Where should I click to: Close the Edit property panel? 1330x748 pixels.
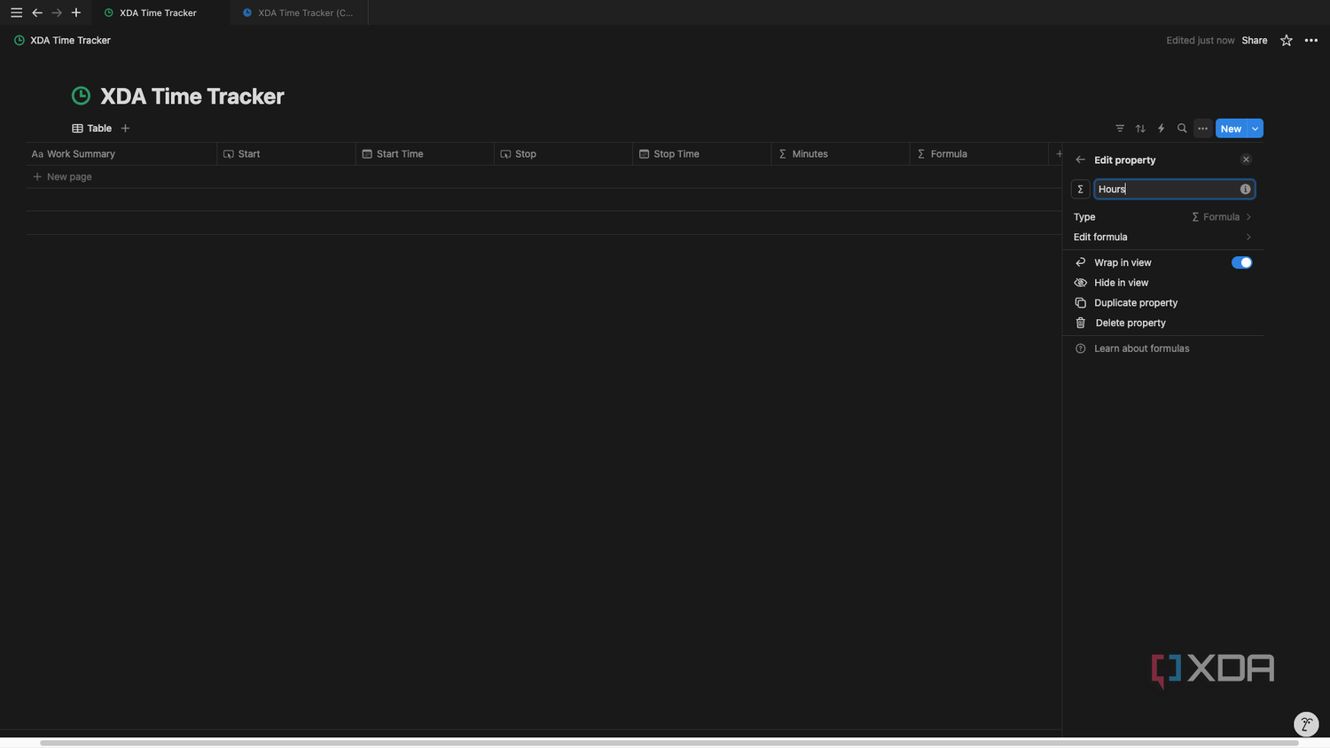[1246, 160]
